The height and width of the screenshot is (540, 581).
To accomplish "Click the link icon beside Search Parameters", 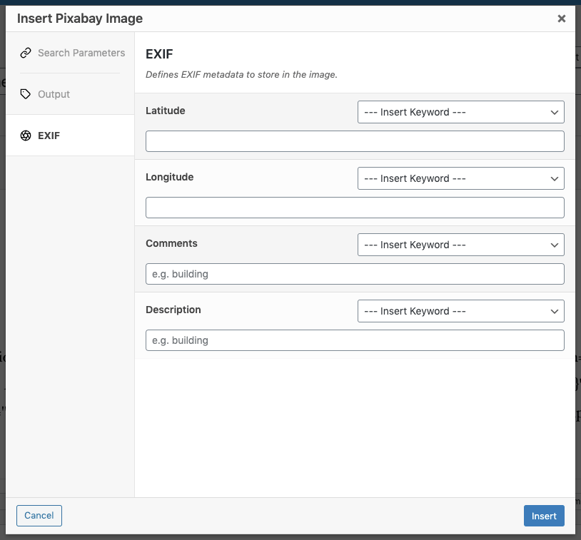I will click(x=26, y=53).
